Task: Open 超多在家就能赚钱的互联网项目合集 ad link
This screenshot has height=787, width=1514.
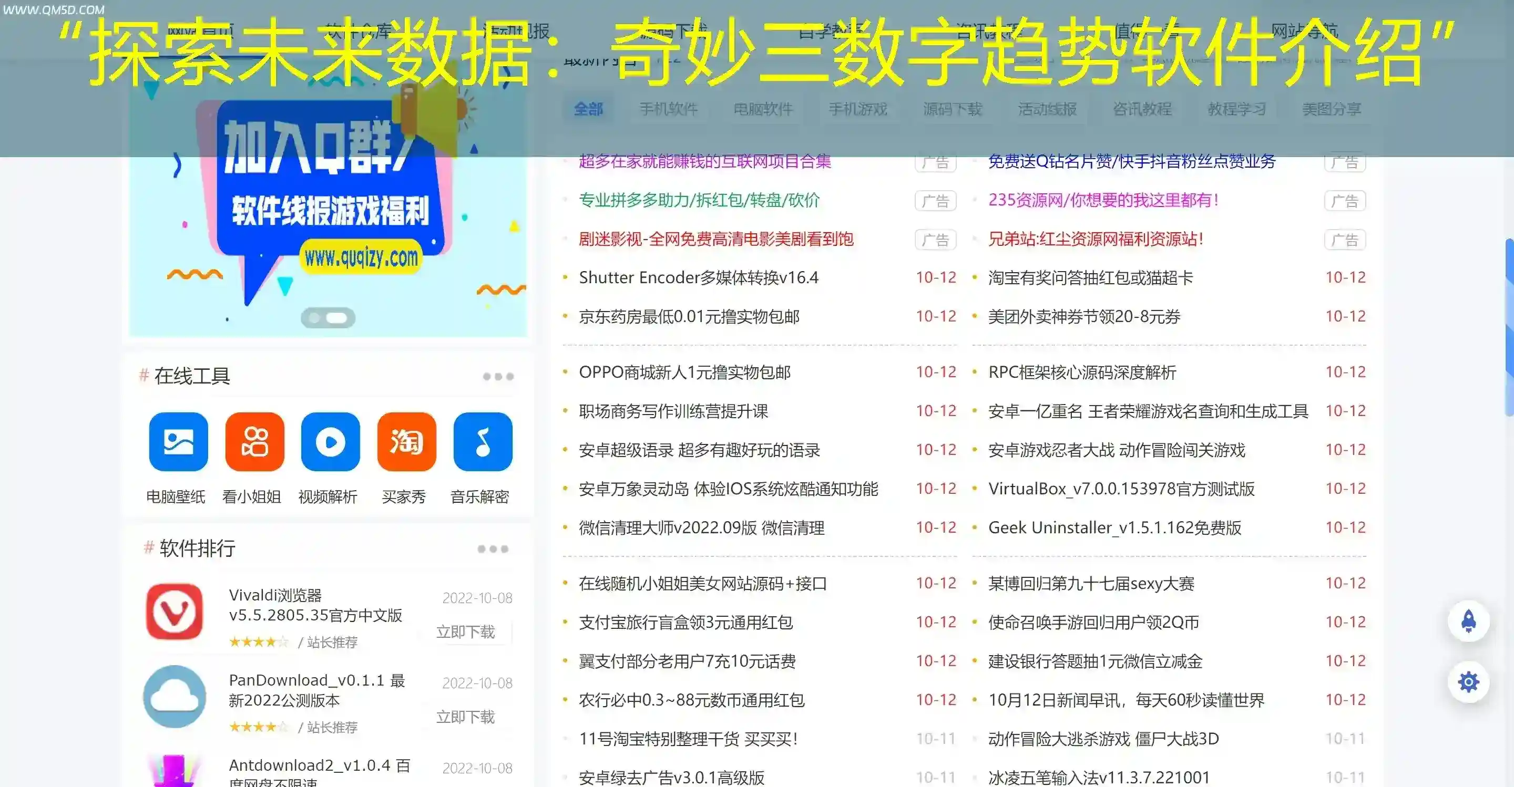Action: point(704,161)
